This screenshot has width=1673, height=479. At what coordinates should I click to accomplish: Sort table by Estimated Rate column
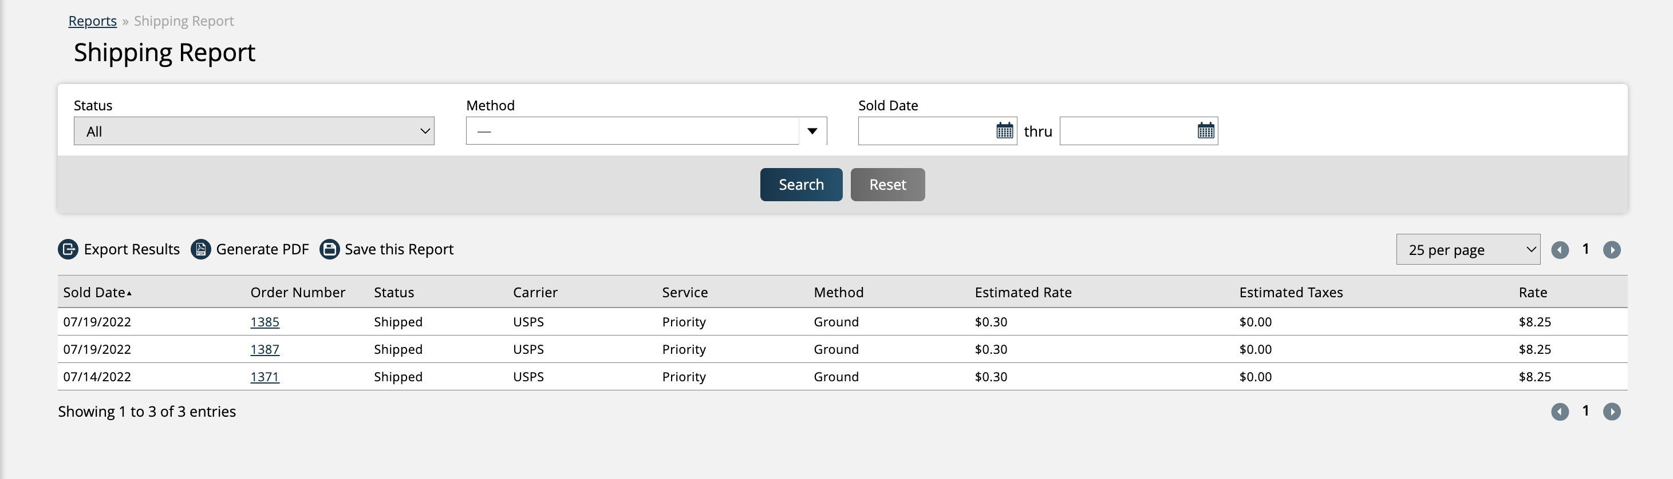[1023, 292]
